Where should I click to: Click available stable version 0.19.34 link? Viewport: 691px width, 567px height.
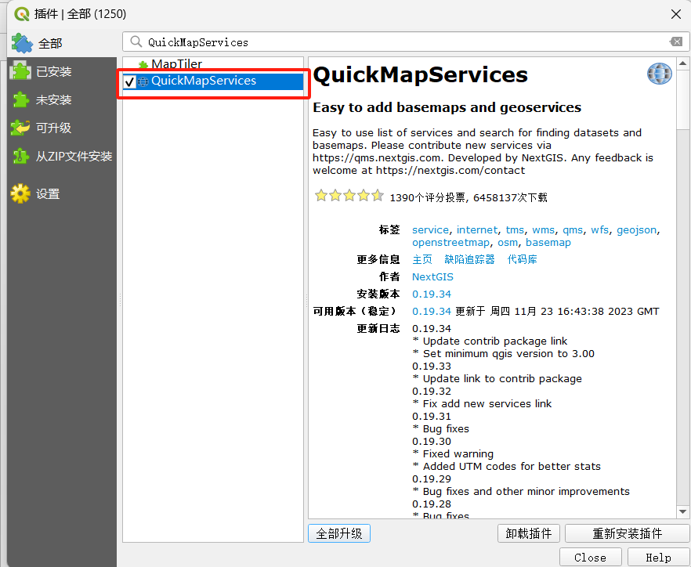pos(432,312)
